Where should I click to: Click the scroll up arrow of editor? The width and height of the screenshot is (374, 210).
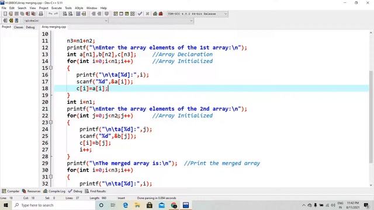[371, 33]
